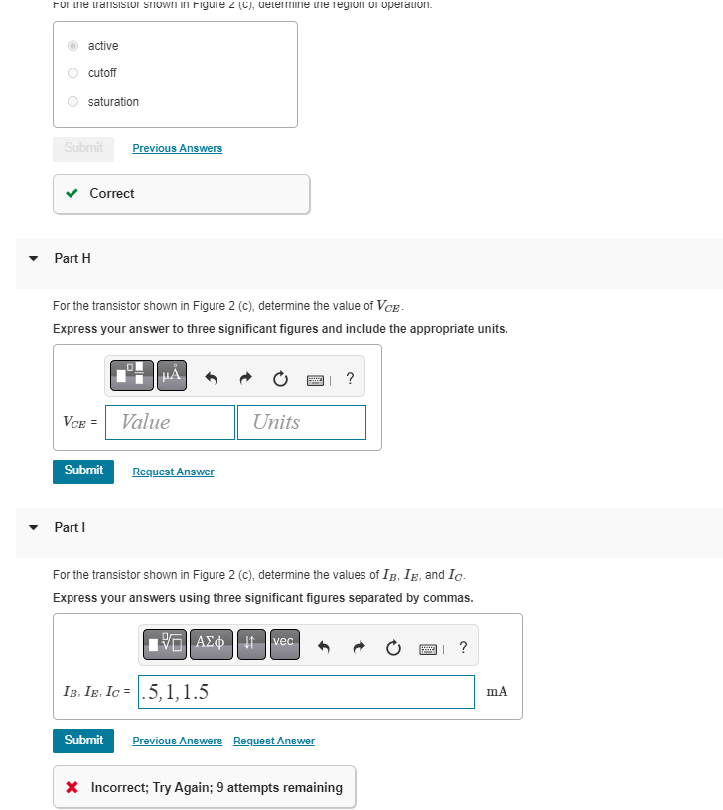Collapse the Part H section
The image size is (723, 810).
[34, 258]
